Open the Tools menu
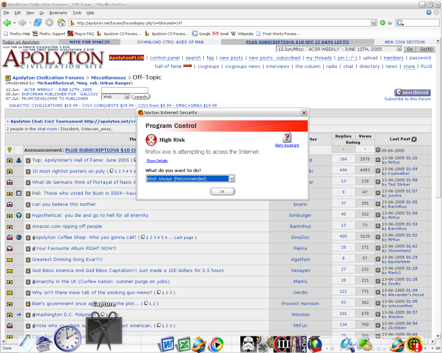Screen dimensions: 442x353 tap(76, 12)
